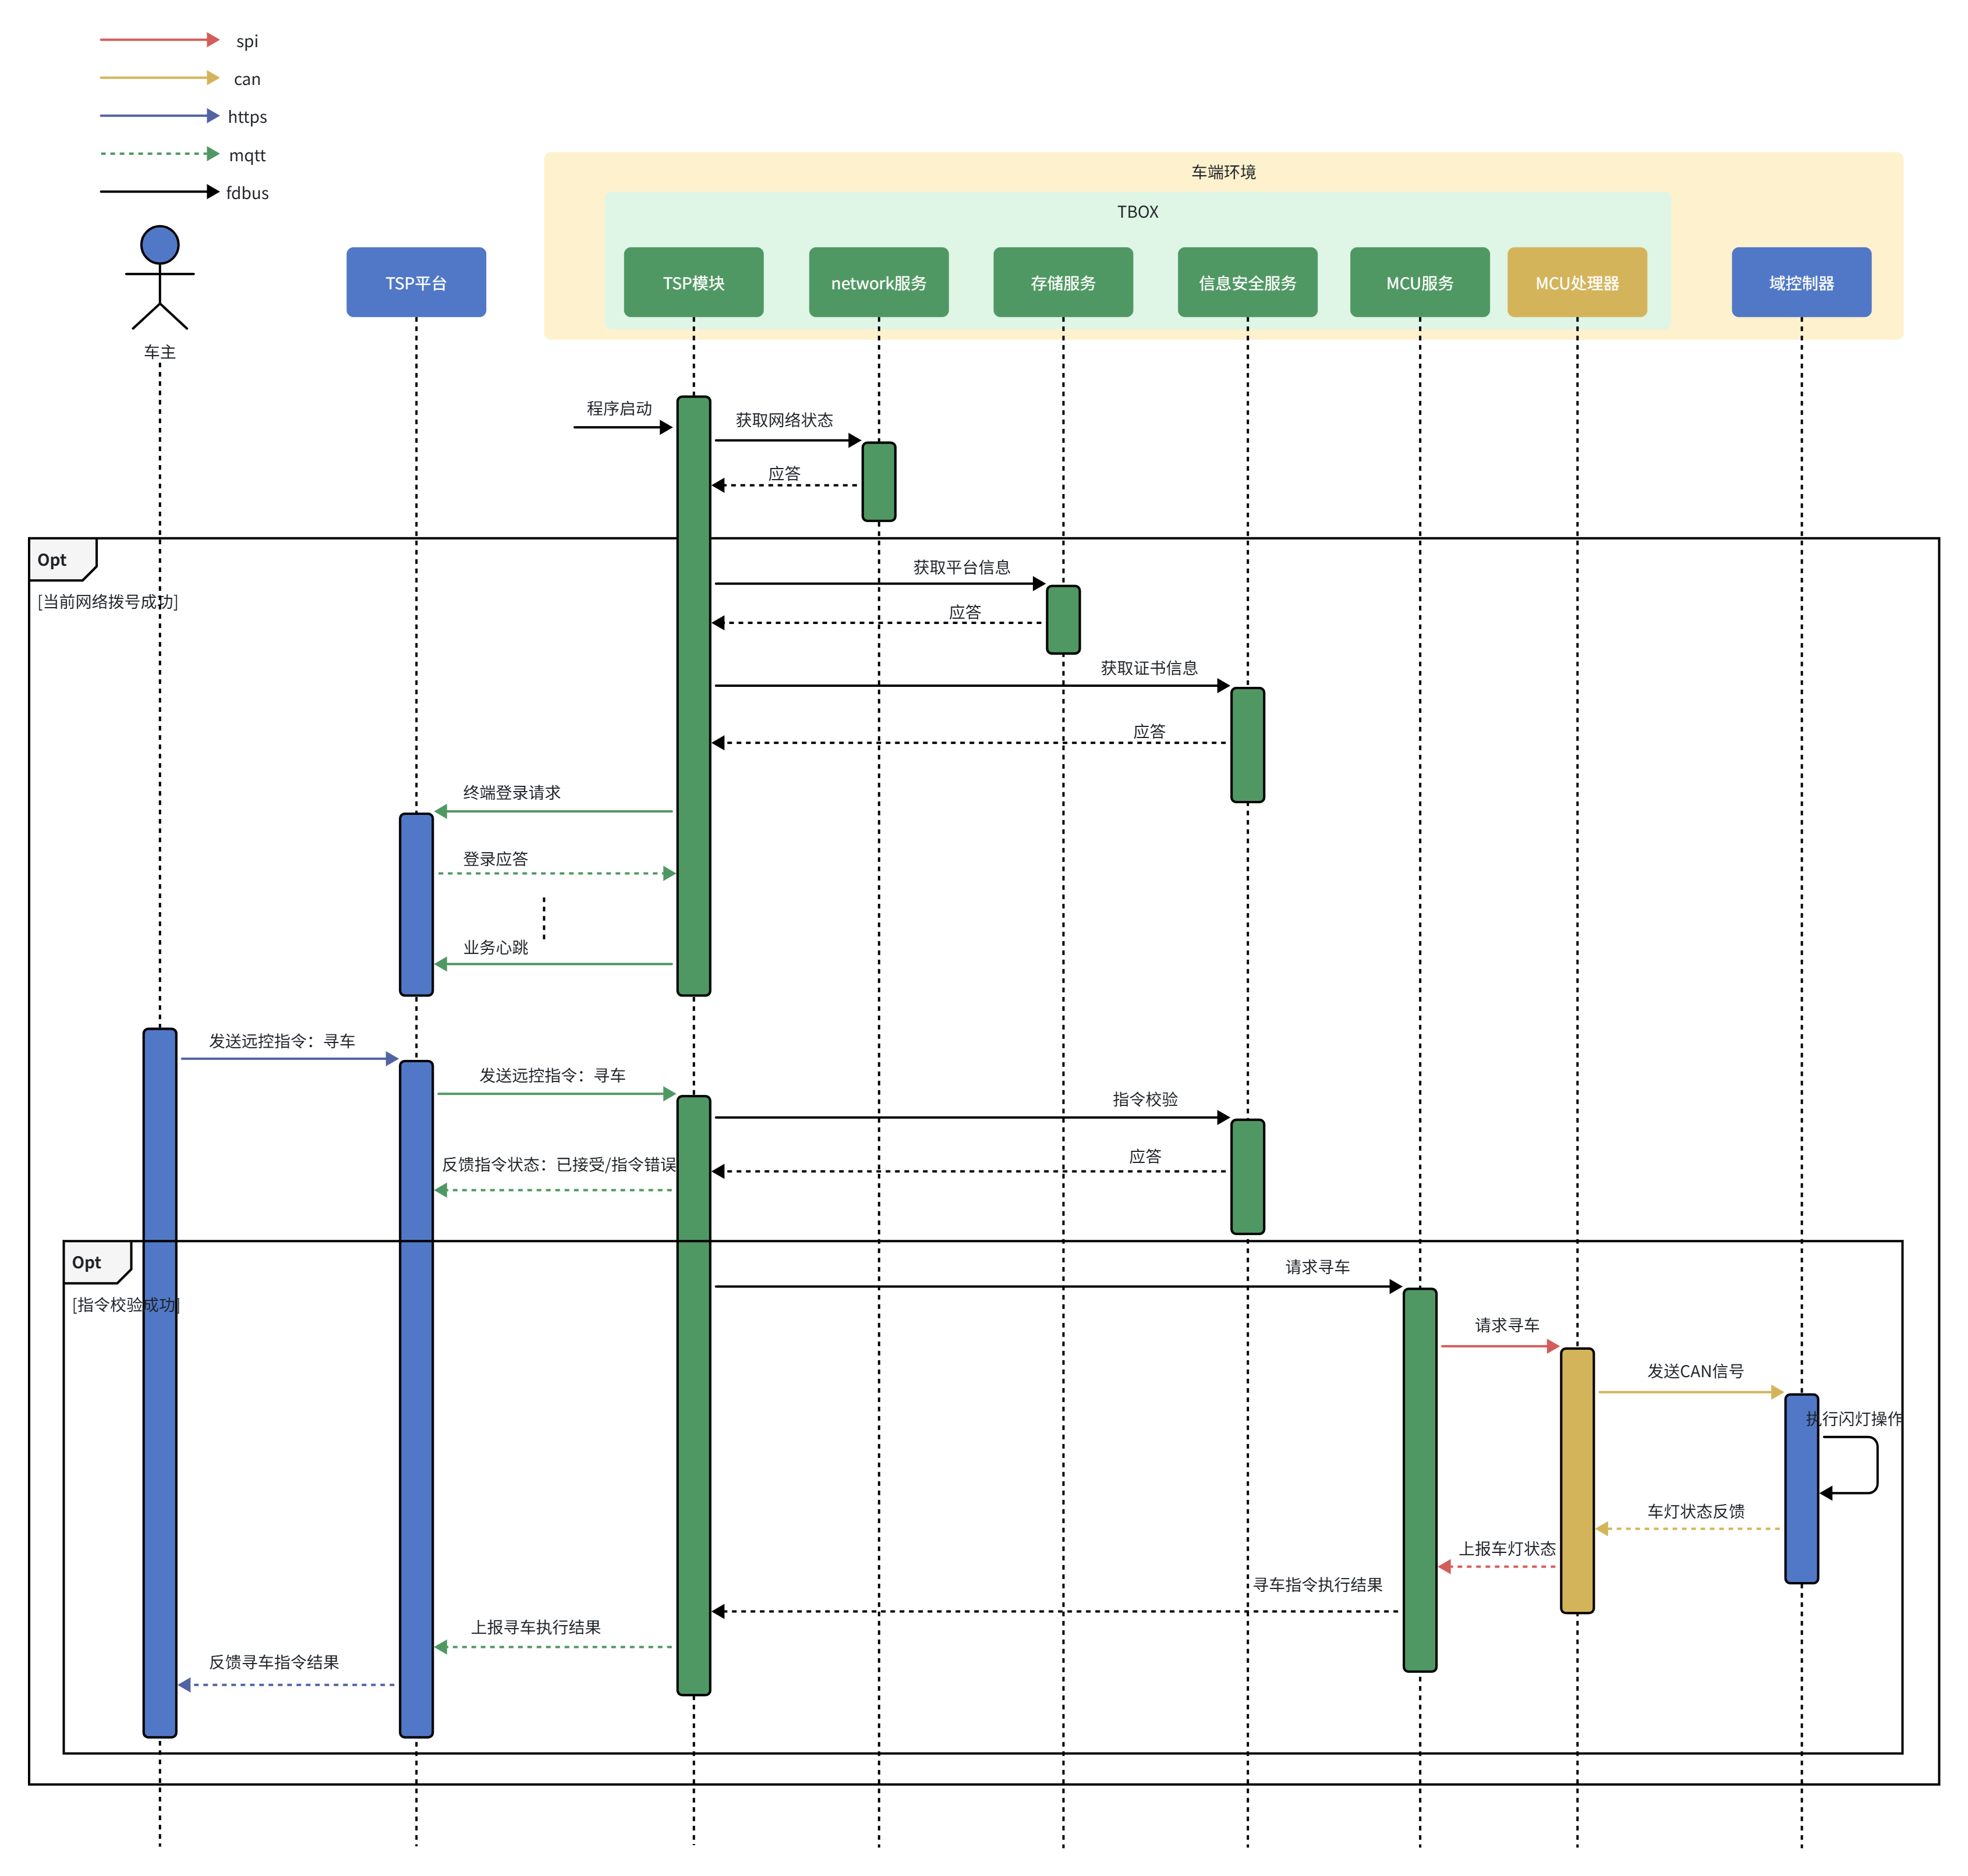Click the 指令校验 message label
This screenshot has width=1968, height=1876.
[1145, 1099]
